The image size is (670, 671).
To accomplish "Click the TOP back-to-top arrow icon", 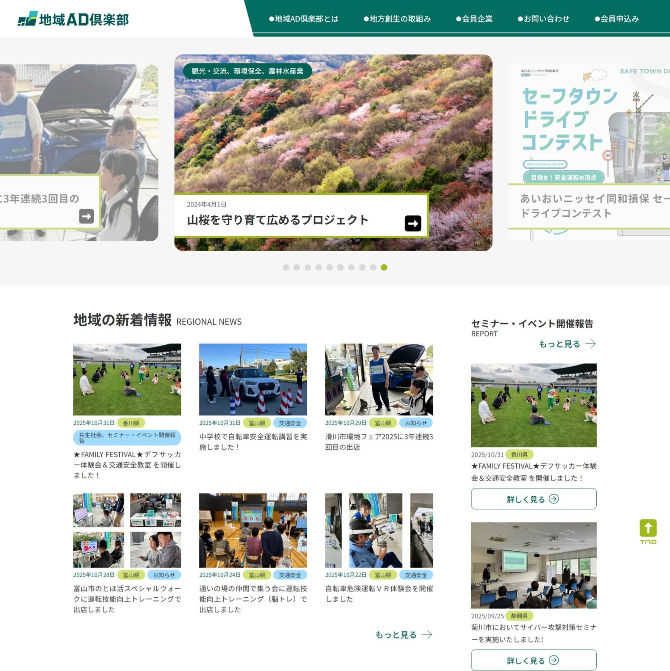I will (x=649, y=528).
